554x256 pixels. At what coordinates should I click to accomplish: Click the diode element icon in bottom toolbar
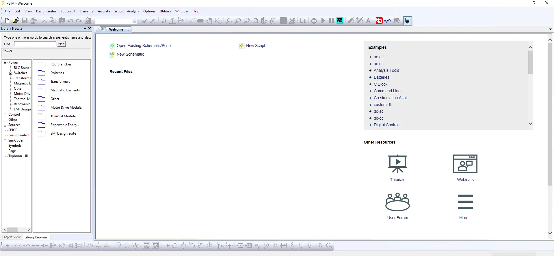44,246
